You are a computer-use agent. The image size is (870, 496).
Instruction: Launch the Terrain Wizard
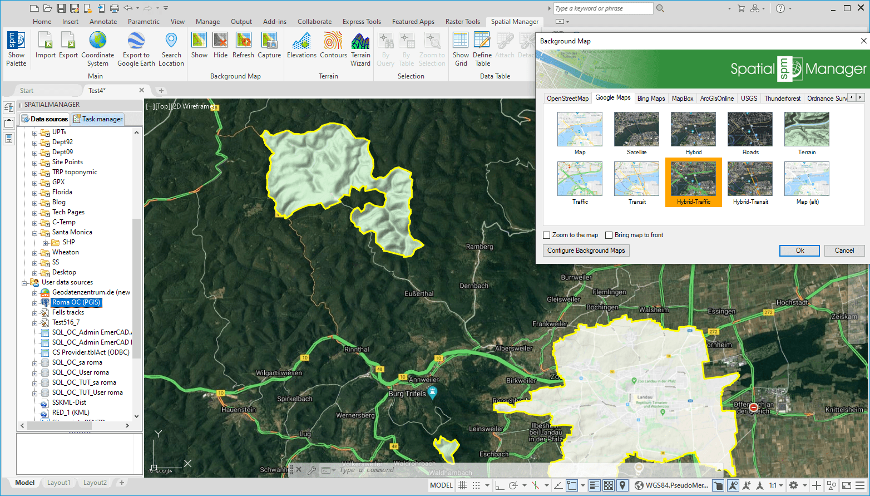[x=360, y=48]
